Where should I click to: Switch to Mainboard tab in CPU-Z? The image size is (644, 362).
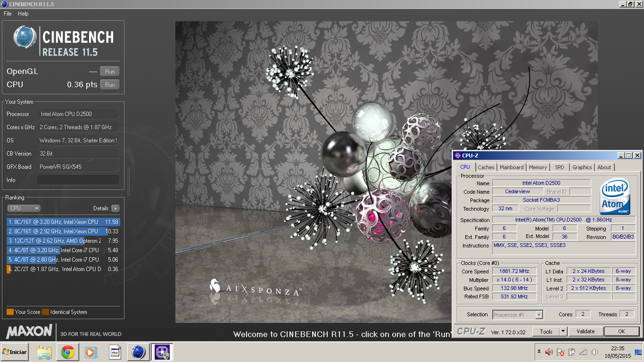coord(512,167)
